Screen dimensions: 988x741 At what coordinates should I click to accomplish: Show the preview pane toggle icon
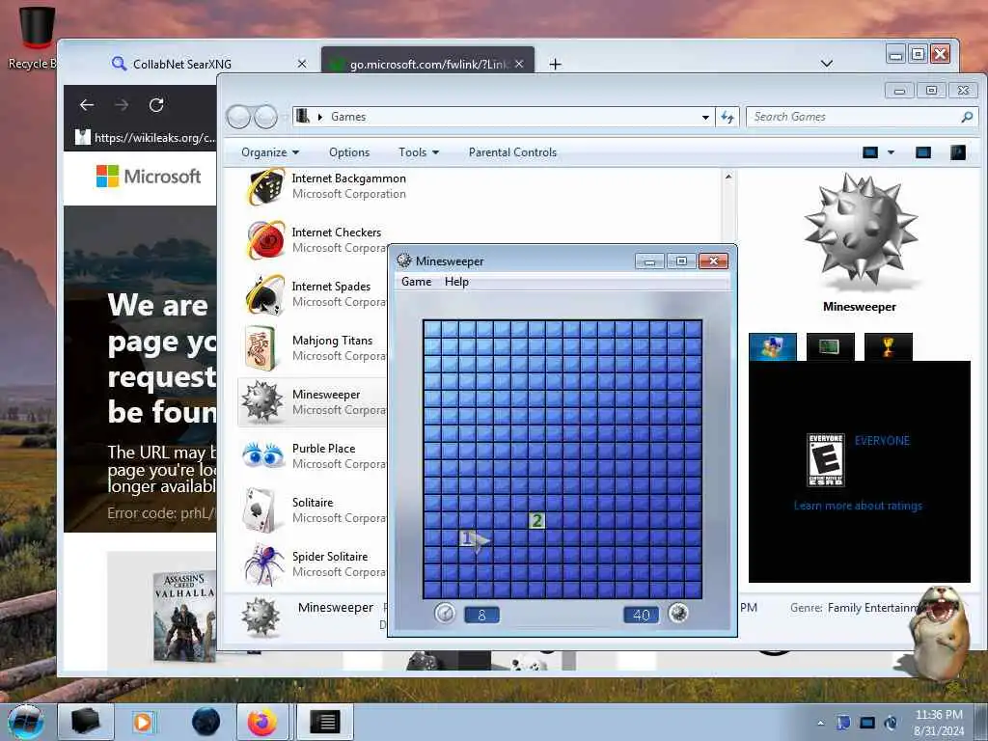(923, 152)
